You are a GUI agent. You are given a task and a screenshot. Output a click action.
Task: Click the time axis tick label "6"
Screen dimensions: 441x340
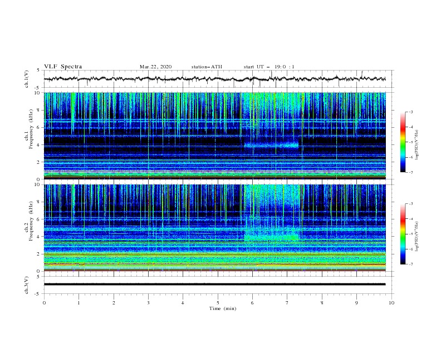pyautogui.click(x=252, y=303)
